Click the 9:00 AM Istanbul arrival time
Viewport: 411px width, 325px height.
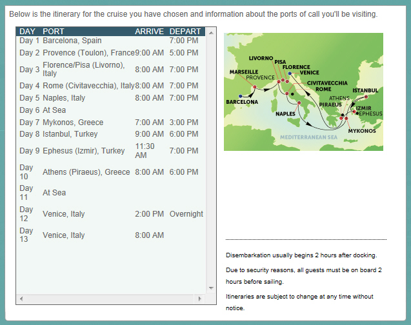coord(149,134)
